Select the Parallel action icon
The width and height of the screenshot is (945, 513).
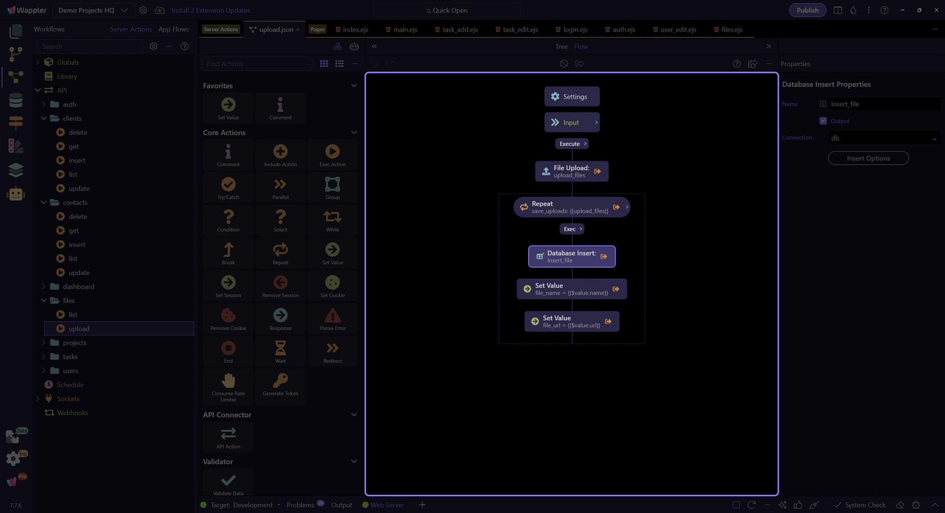[x=280, y=185]
